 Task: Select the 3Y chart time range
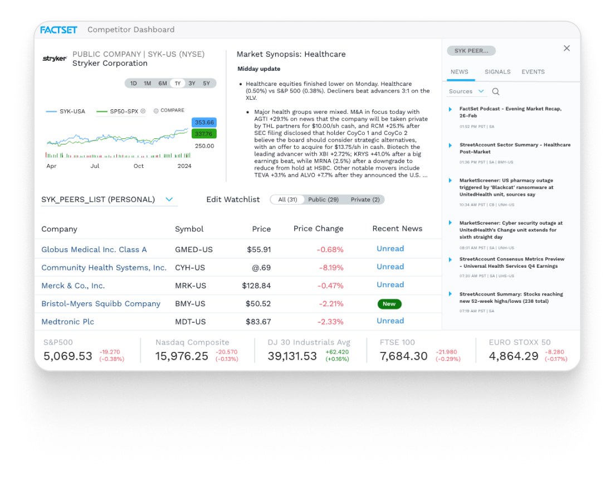pyautogui.click(x=192, y=84)
